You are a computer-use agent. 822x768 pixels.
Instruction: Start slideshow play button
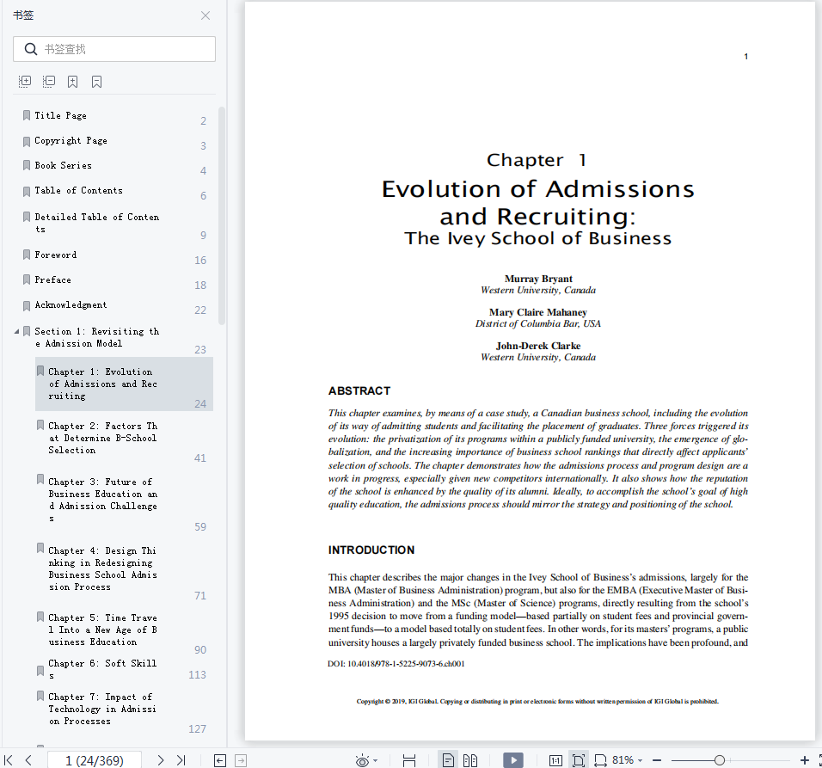513,760
